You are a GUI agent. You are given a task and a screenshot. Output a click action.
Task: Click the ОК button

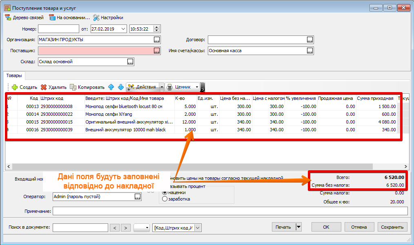click(326, 227)
